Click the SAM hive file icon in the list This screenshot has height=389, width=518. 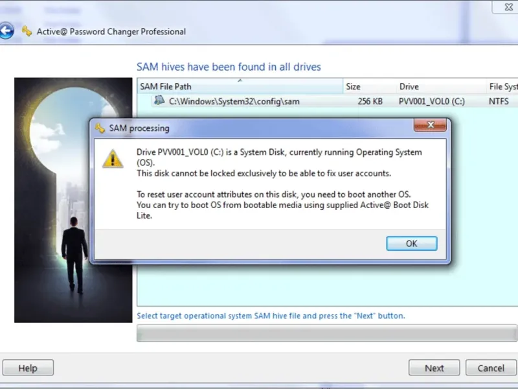[x=159, y=100]
